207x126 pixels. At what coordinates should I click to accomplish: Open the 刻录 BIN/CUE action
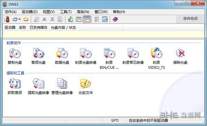[x=109, y=58]
